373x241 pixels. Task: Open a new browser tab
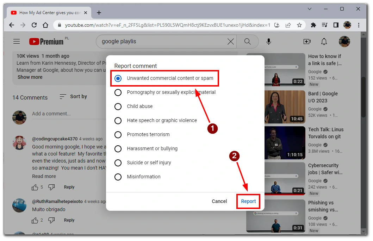coord(99,13)
